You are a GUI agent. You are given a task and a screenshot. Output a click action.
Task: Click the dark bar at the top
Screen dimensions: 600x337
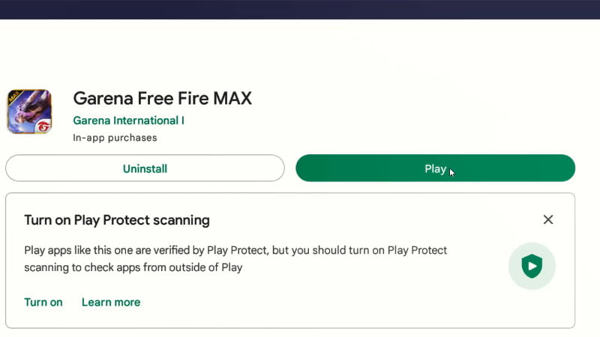pos(300,9)
